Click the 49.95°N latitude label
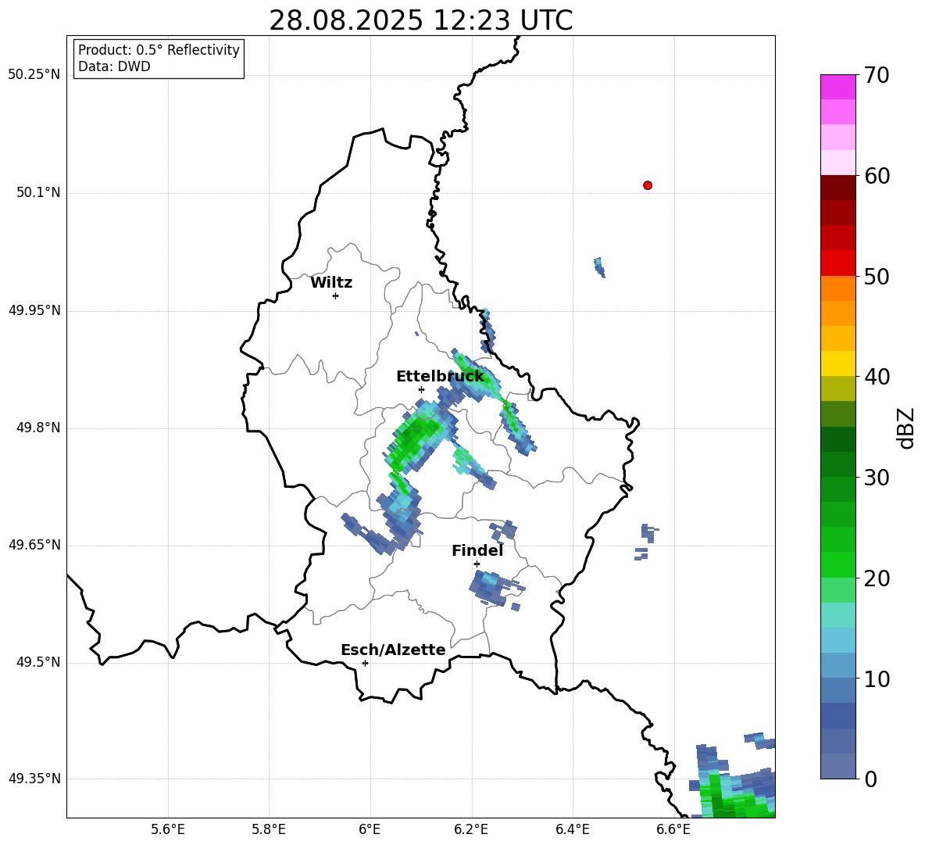 point(34,310)
